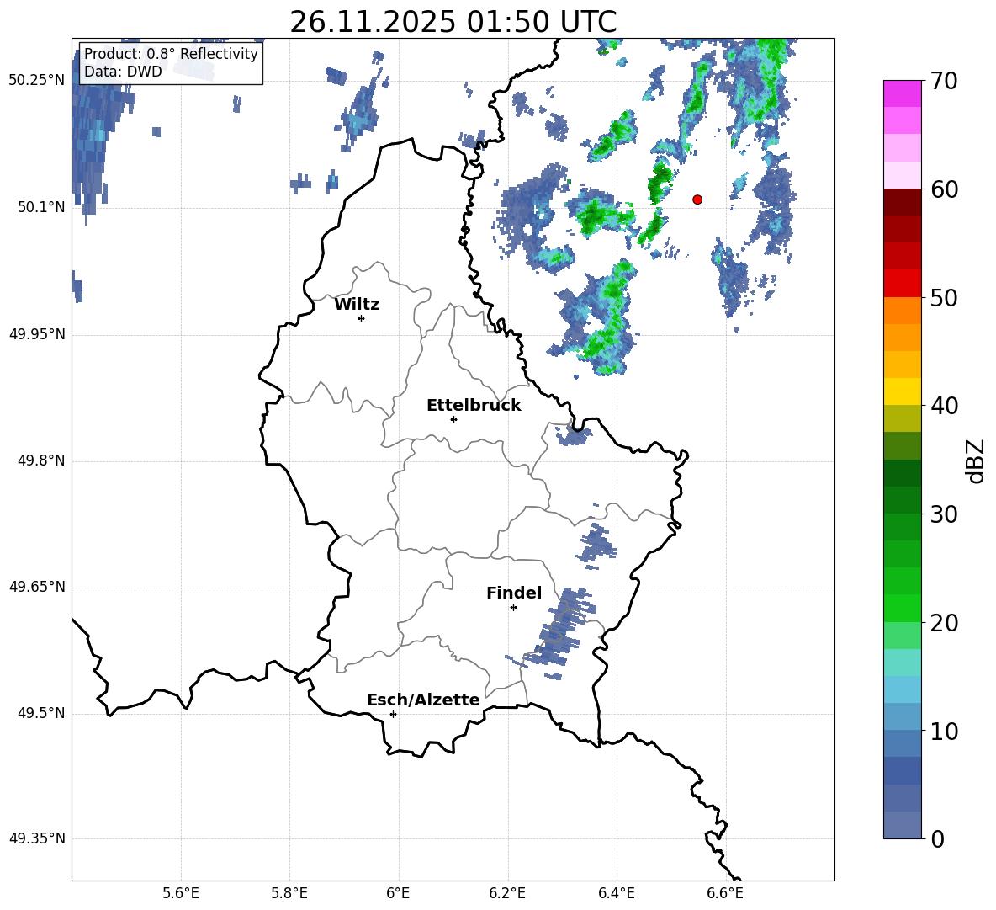This screenshot has width=996, height=910.
Task: Pick the dark red swatch below 60
Action: 902,202
